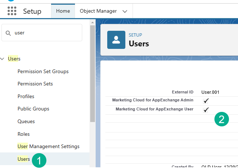Switch to the Object Manager tab
The height and width of the screenshot is (168, 238).
pos(98,11)
